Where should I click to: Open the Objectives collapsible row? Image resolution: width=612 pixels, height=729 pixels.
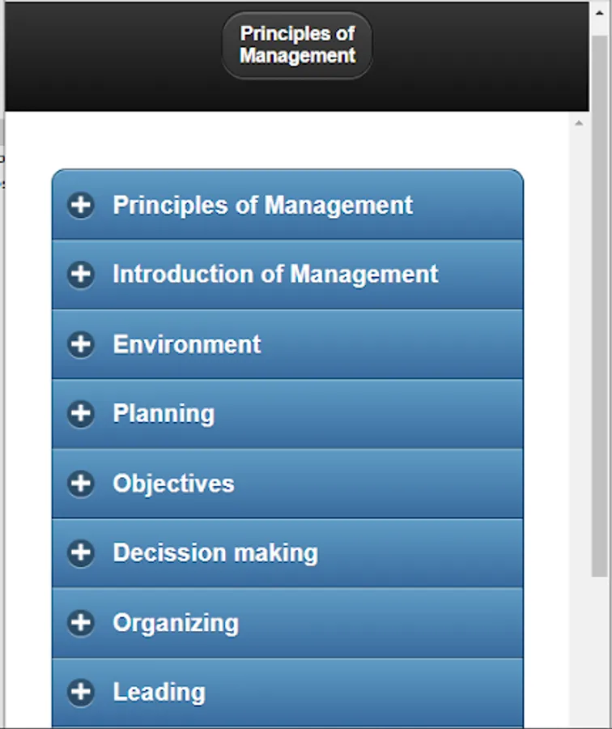173,484
